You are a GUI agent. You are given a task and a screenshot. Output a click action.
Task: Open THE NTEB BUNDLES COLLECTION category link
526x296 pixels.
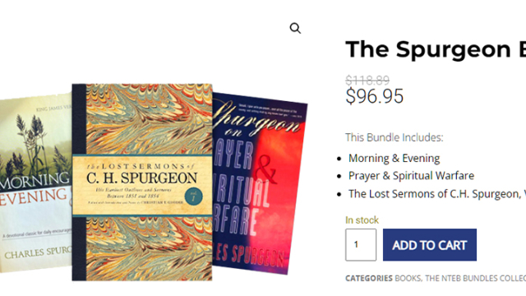[475, 278]
